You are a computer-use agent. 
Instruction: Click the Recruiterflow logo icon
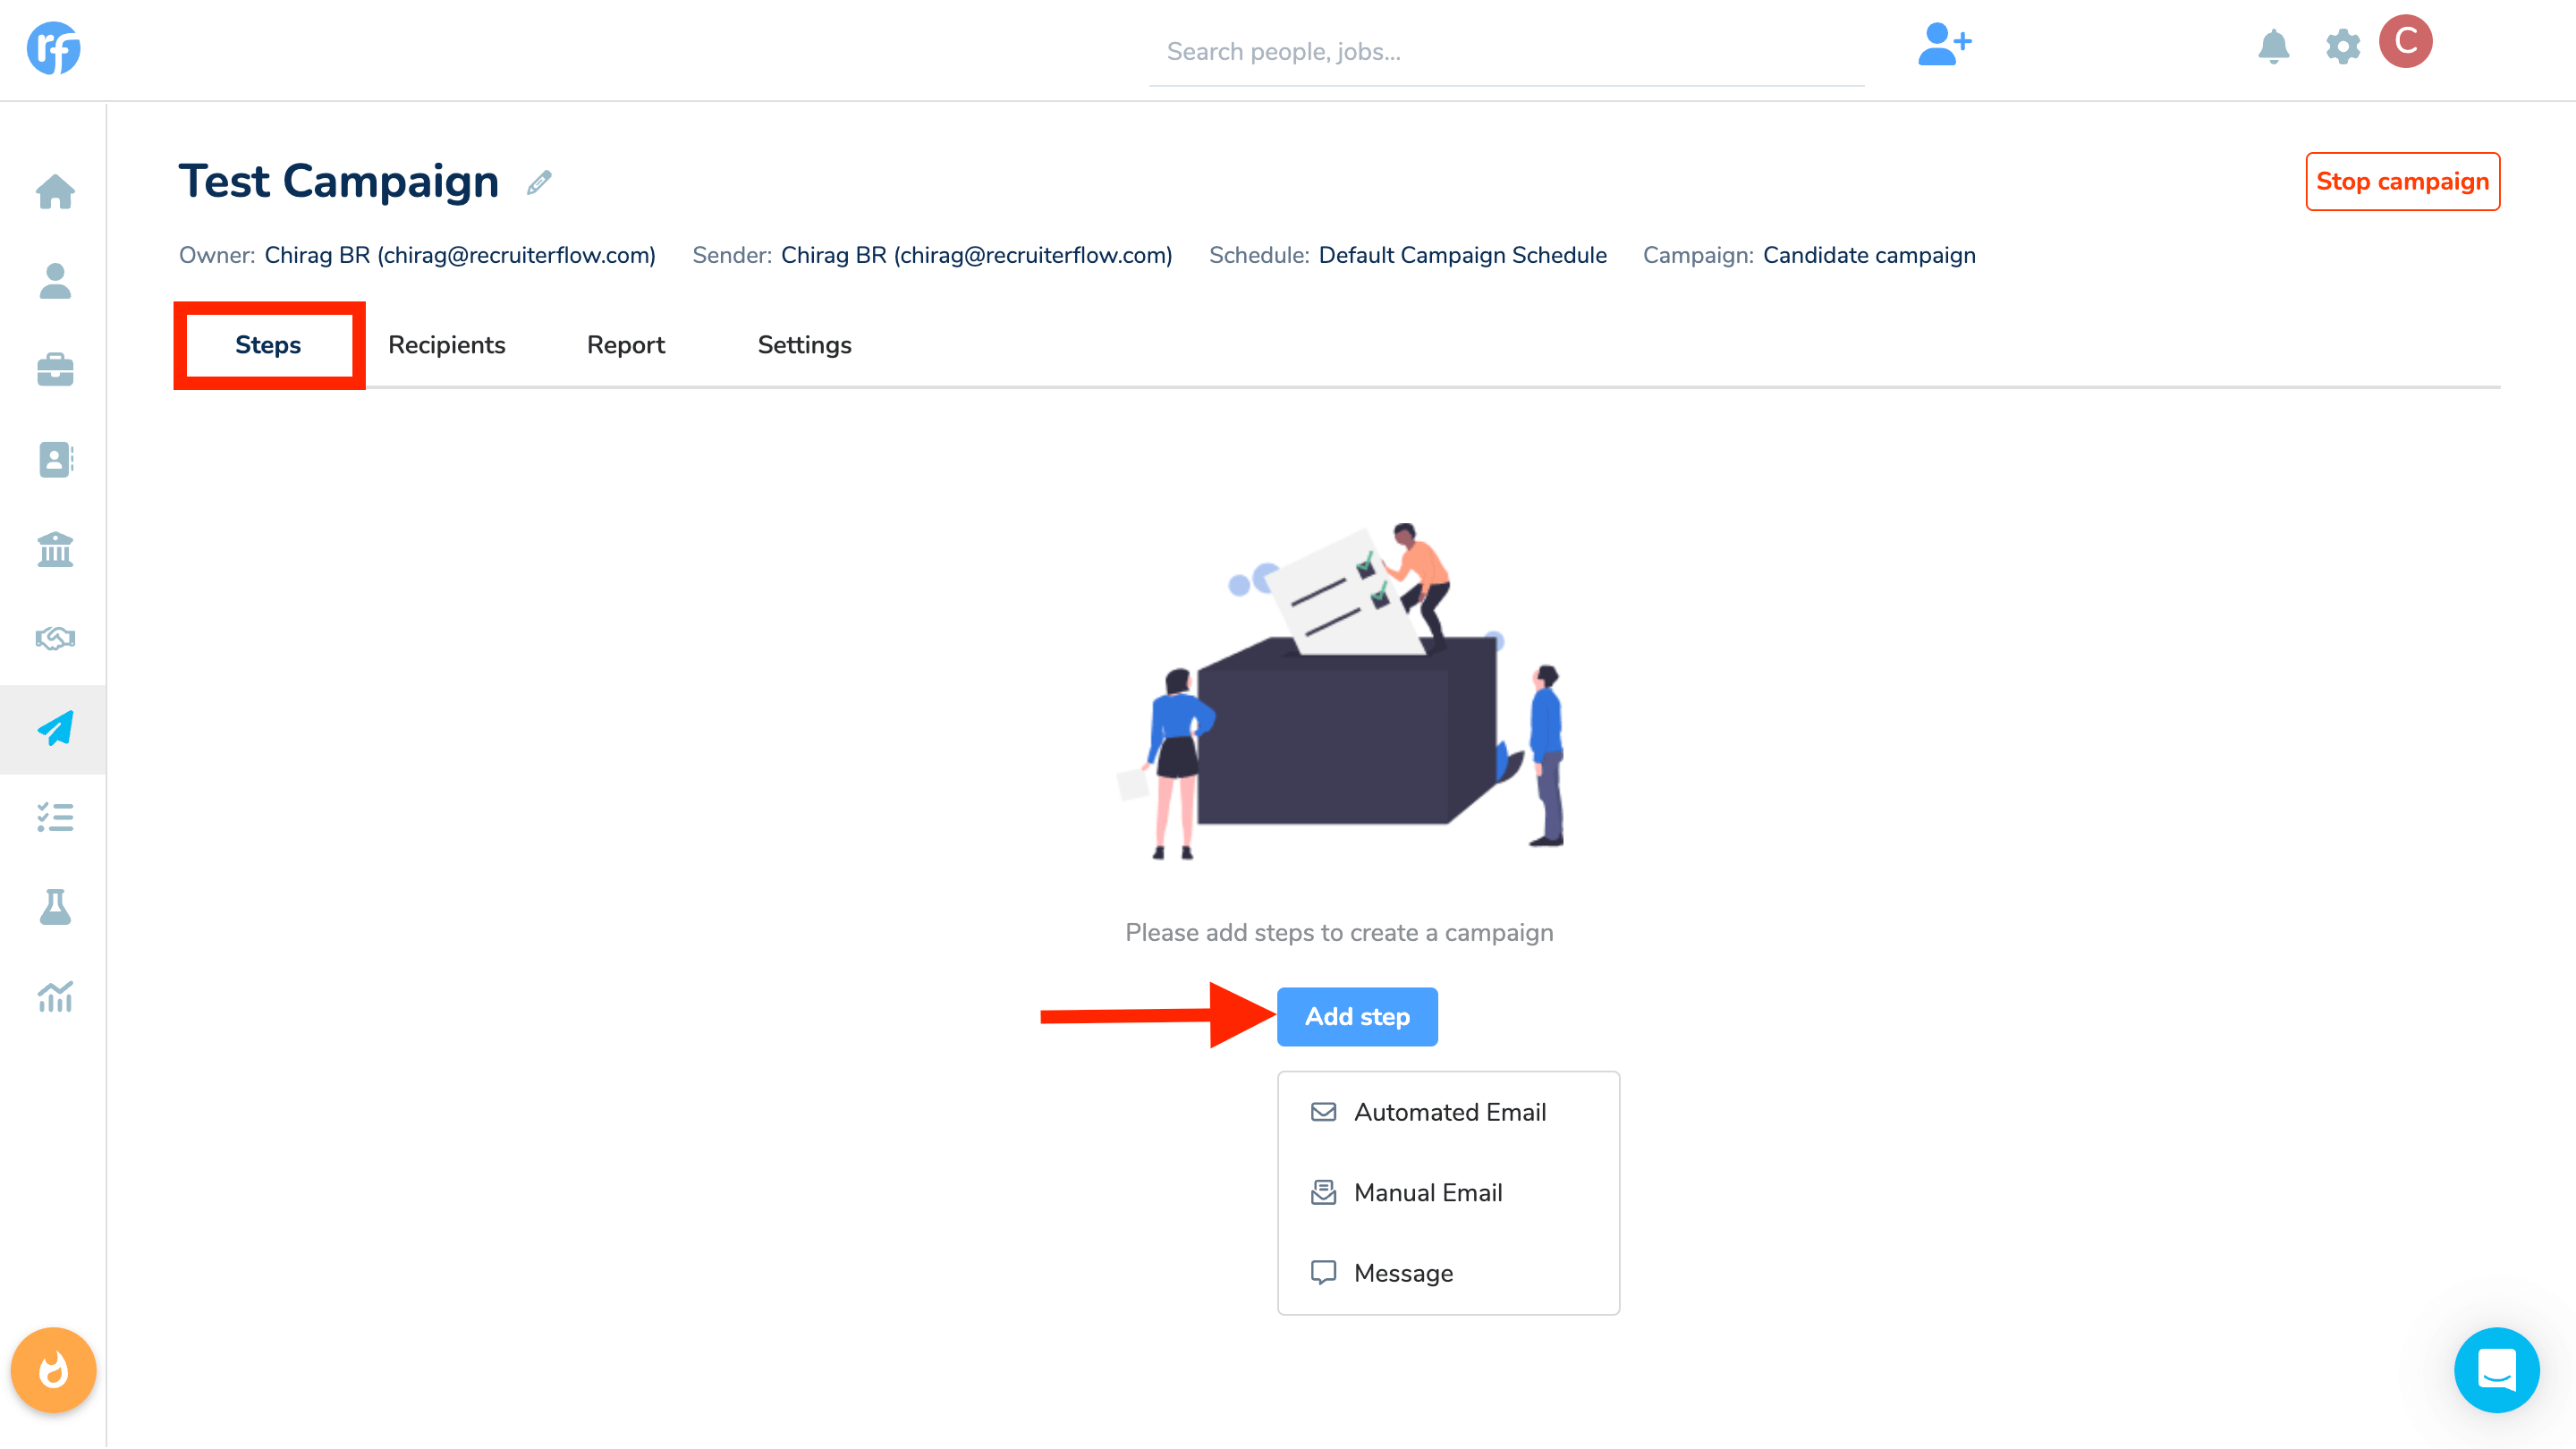[53, 48]
